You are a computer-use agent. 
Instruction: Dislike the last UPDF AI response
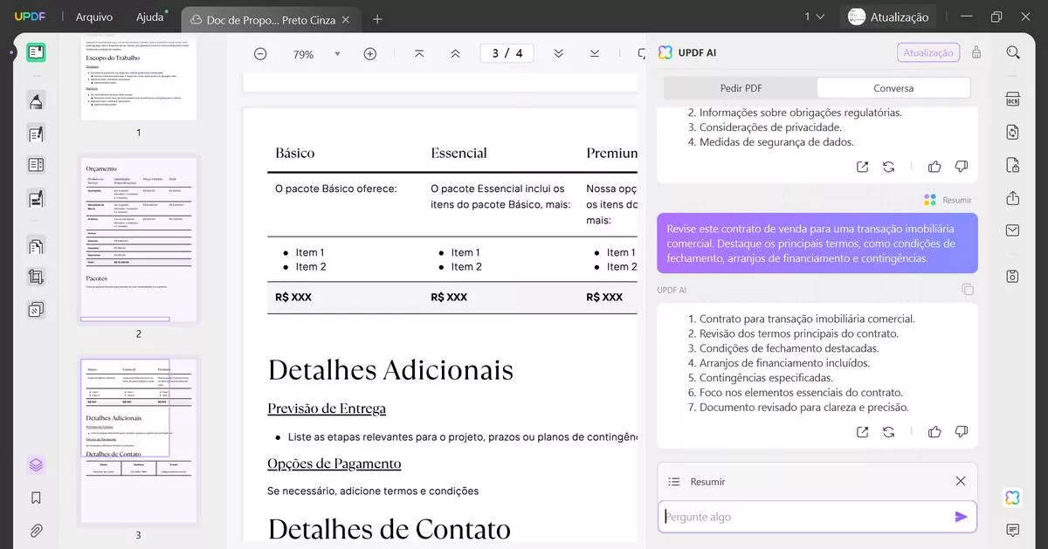pos(962,431)
